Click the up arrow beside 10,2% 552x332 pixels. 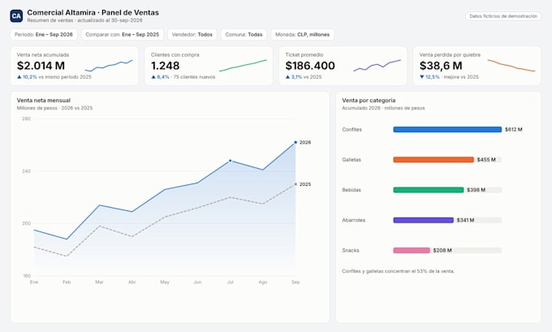tap(19, 77)
